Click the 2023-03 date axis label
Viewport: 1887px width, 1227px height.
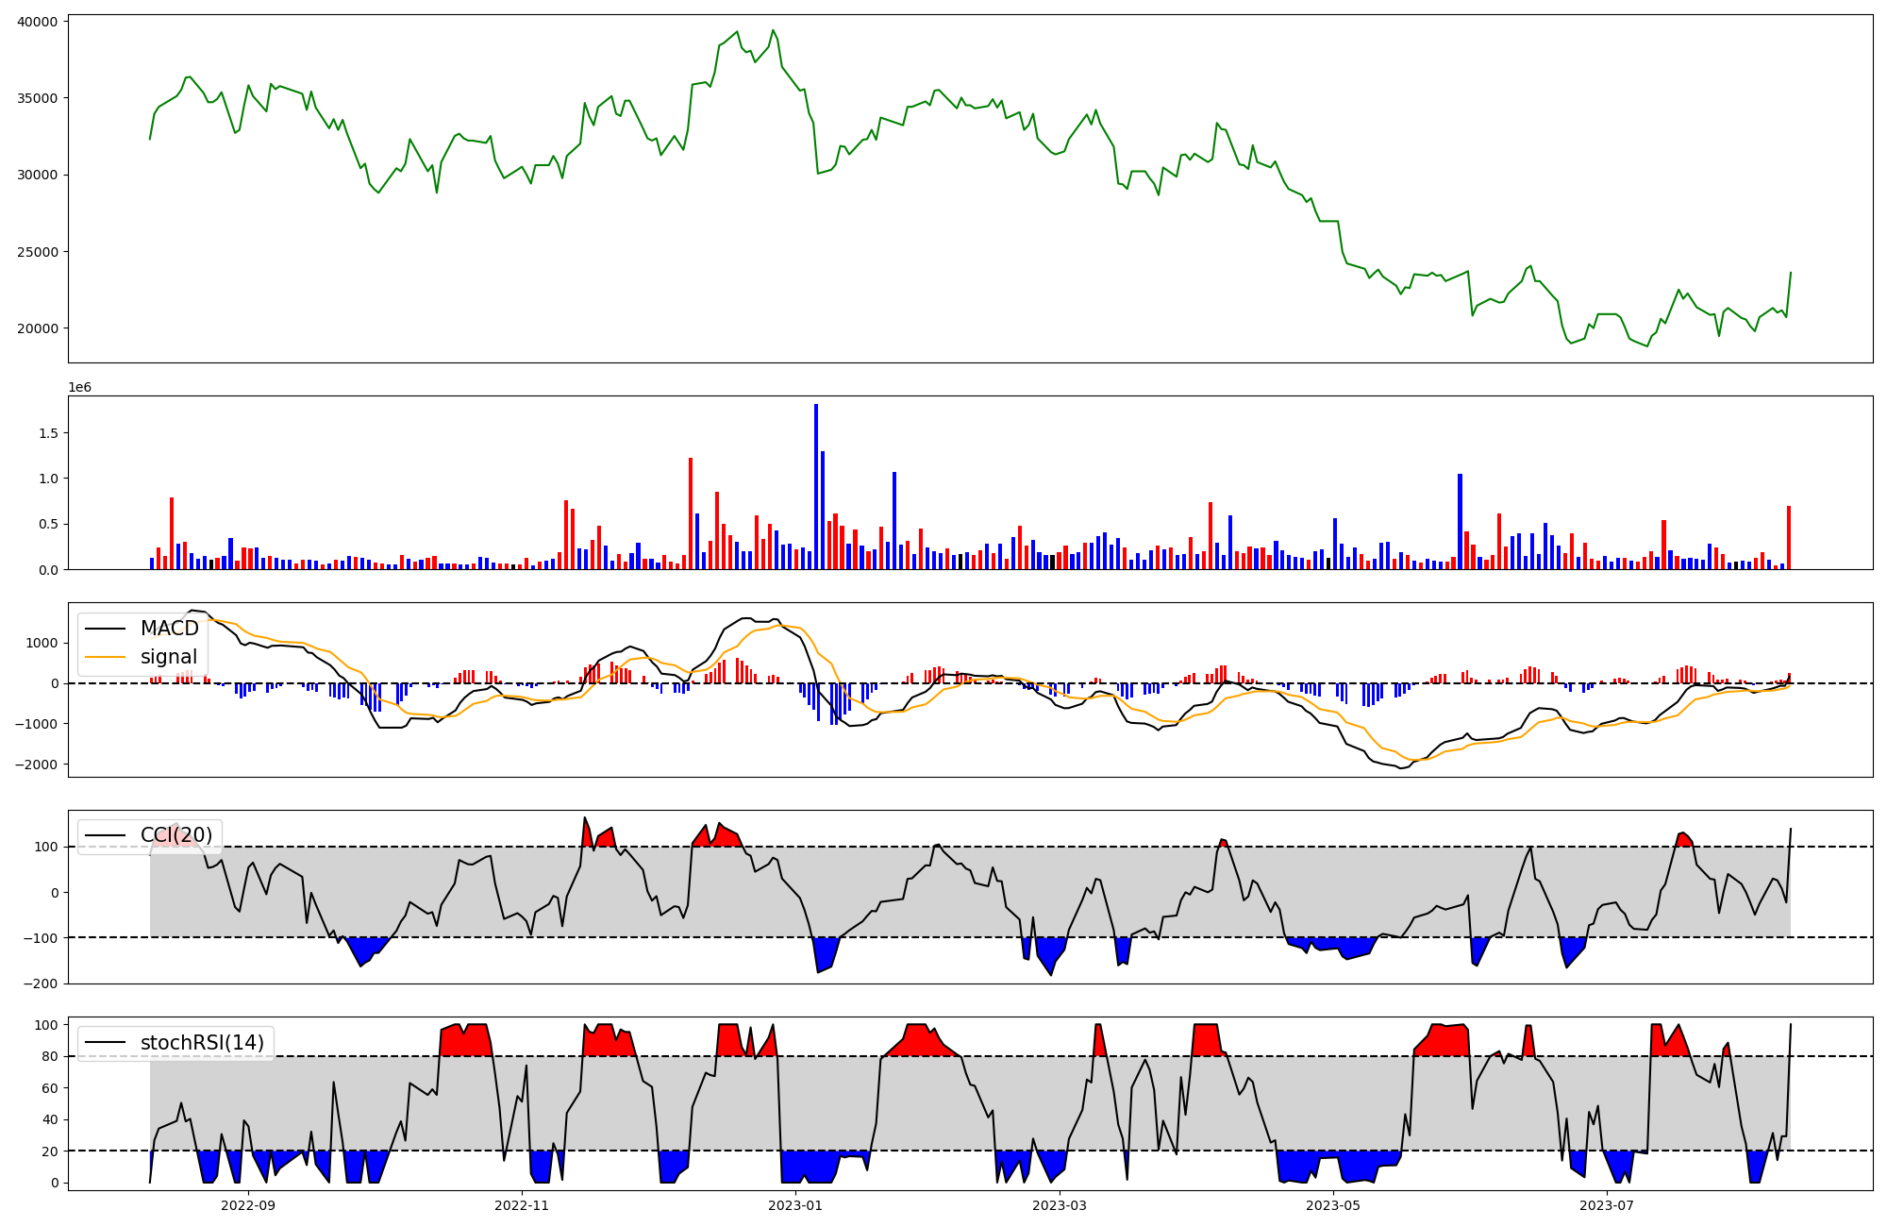[1060, 1205]
